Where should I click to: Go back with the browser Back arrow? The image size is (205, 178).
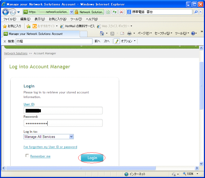tap(5, 12)
